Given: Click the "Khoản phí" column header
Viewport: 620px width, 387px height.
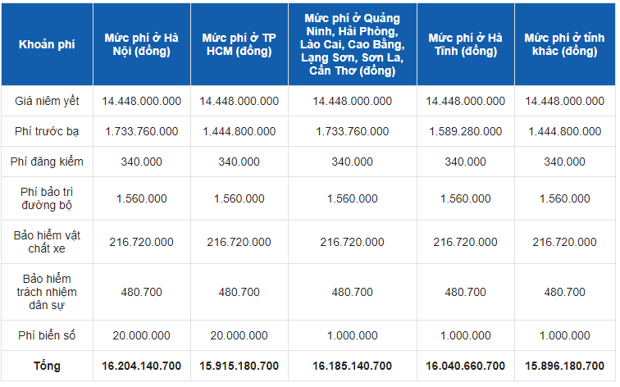Looking at the screenshot, I should tap(47, 44).
